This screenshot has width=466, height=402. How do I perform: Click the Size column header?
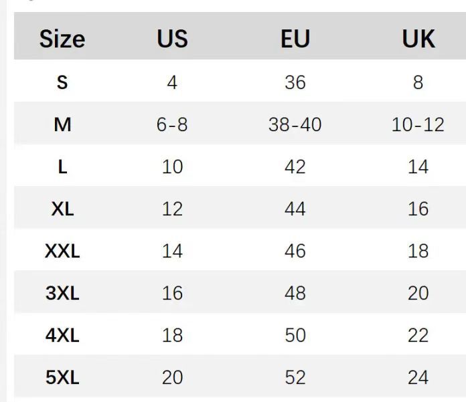point(62,39)
